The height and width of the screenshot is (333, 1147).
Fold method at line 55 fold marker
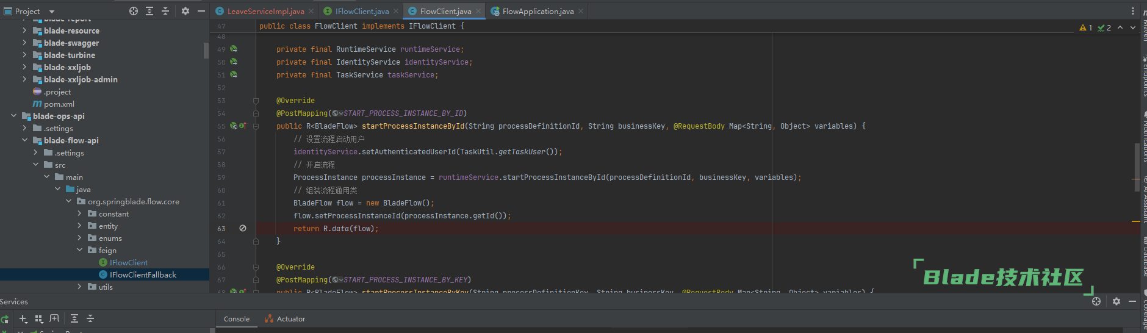tap(256, 126)
